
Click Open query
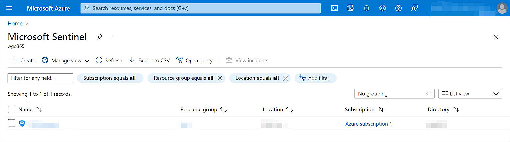click(194, 60)
